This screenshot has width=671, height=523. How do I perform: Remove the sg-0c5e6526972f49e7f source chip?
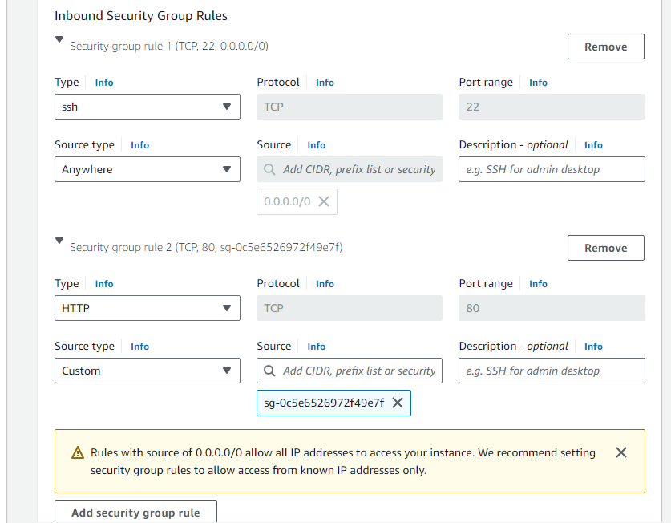coord(398,403)
